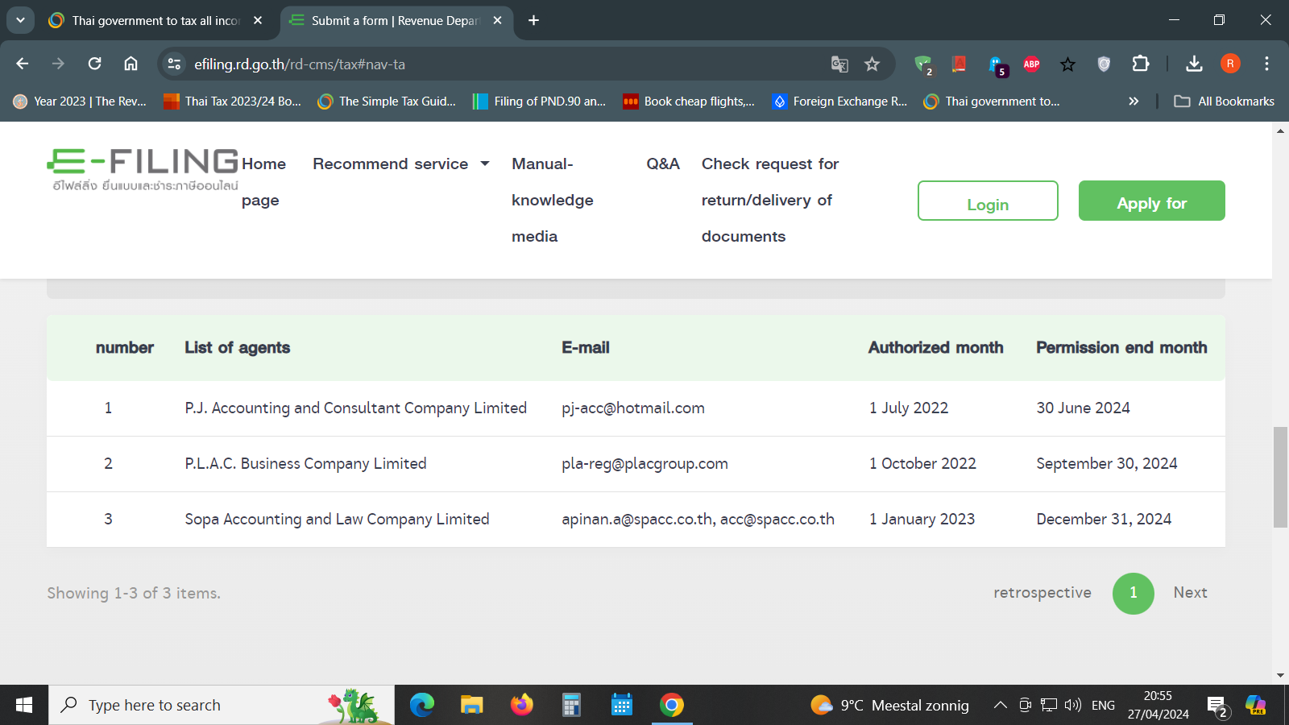Open the green shield extension icon
Image resolution: width=1289 pixels, height=725 pixels.
pyautogui.click(x=923, y=64)
